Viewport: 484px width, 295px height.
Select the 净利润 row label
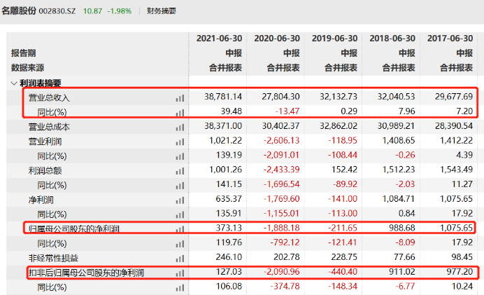click(41, 200)
